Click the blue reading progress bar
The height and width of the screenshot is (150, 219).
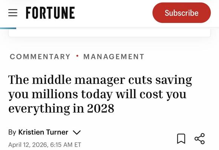tap(8, 28)
